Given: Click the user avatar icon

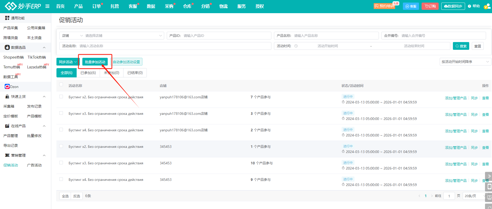Looking at the screenshot, I should pos(487,6).
